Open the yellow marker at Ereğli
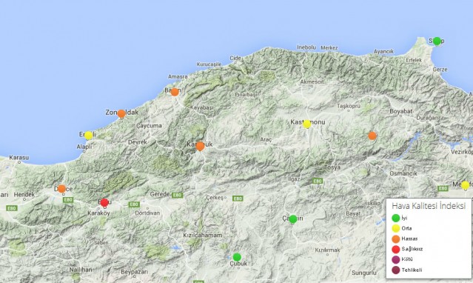 (x=88, y=136)
